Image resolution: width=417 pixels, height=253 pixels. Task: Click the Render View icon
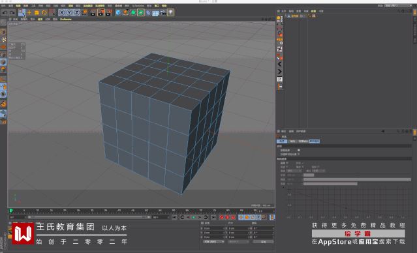click(93, 12)
